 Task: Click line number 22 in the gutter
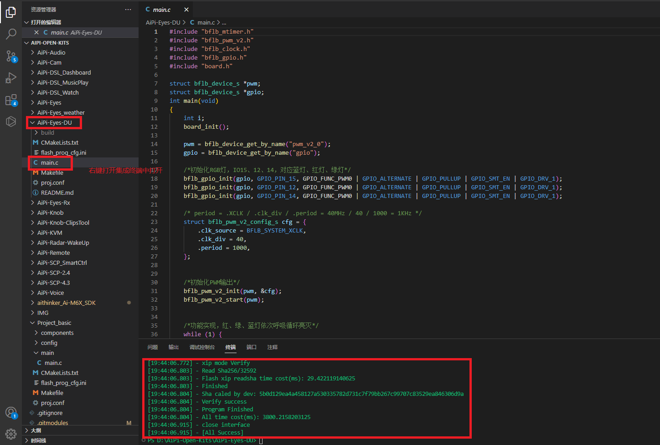[154, 213]
